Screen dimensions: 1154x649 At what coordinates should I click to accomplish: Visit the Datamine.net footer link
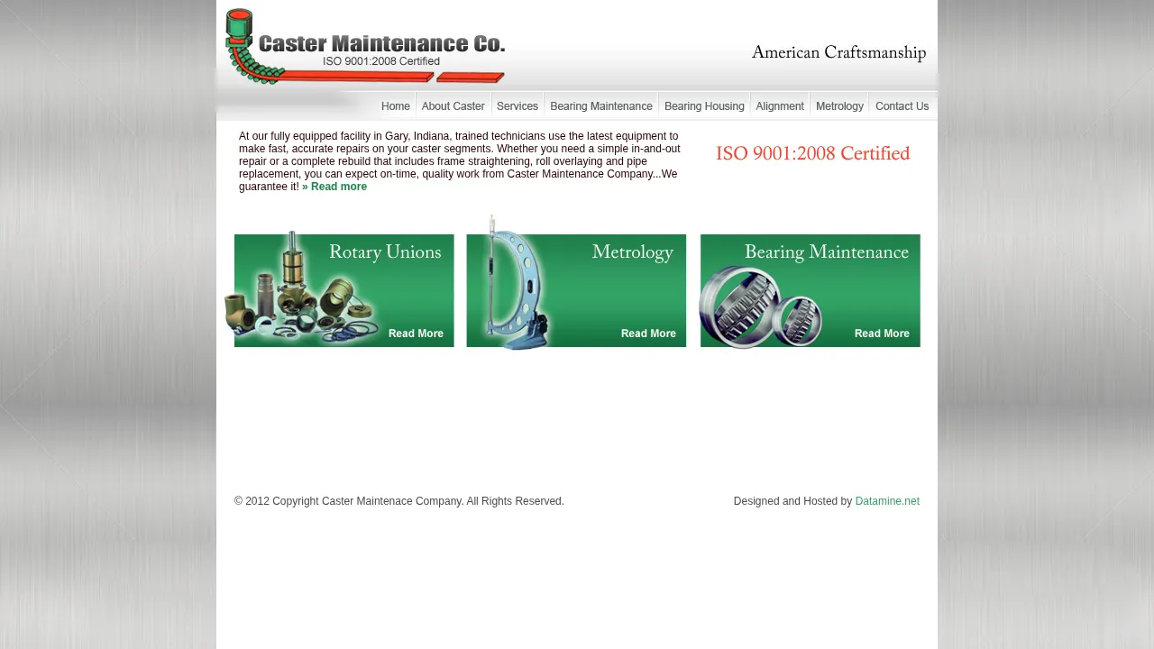887,501
